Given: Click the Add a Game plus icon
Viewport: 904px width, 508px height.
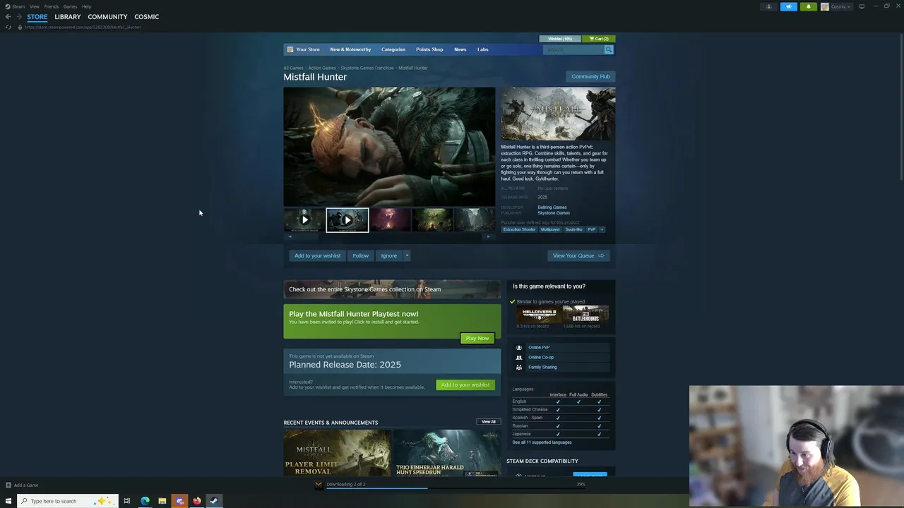Looking at the screenshot, I should 8,485.
